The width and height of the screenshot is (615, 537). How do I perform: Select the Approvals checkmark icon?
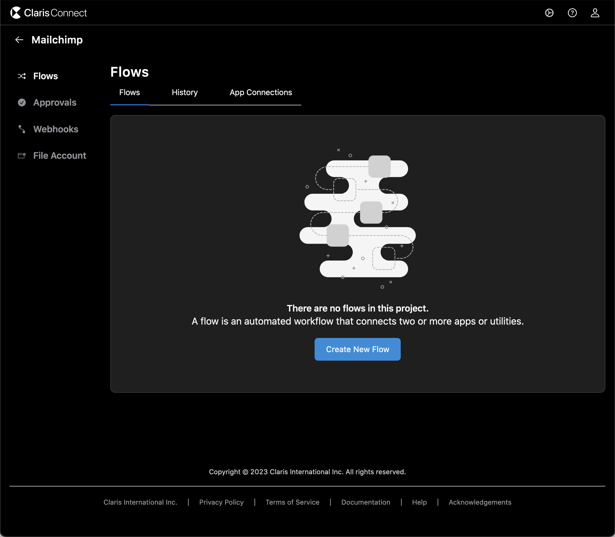click(22, 103)
